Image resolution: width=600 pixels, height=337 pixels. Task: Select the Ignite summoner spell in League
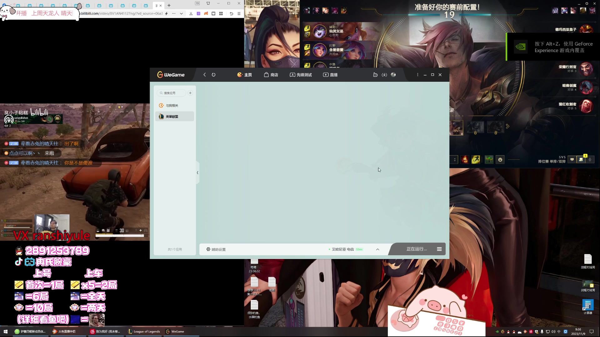click(x=465, y=160)
